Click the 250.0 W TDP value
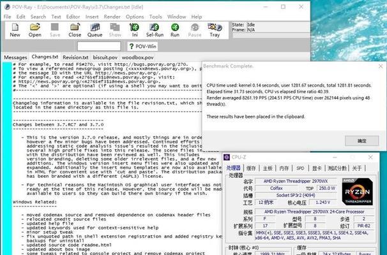 (327, 188)
